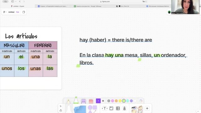Select the pink eraser tool

tap(91, 101)
